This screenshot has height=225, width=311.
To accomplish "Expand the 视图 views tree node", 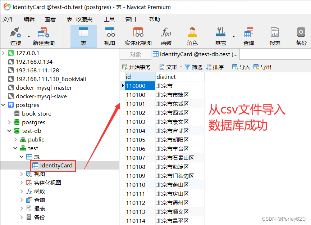I will coord(22,174).
